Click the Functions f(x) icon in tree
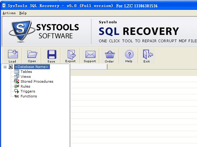This screenshot has height=147, width=197. pos(17,96)
